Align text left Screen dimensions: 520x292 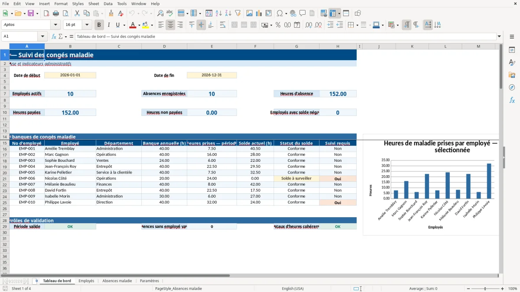tap(161, 25)
